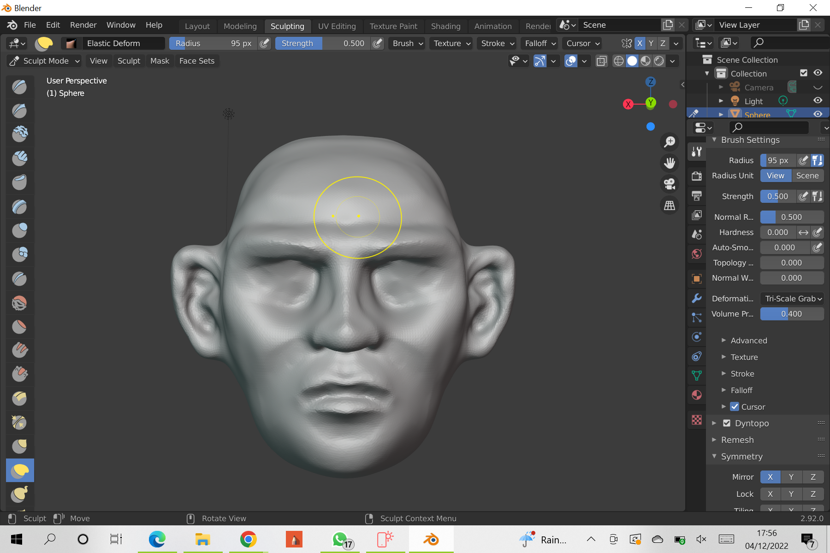Click the Volume Preservation slider
The image size is (830, 553).
[792, 314]
